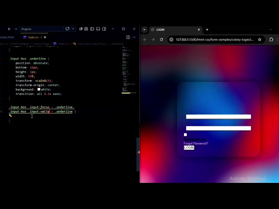This screenshot has height=209, width=279.
Task: Go back in the browser
Action: [145, 40]
